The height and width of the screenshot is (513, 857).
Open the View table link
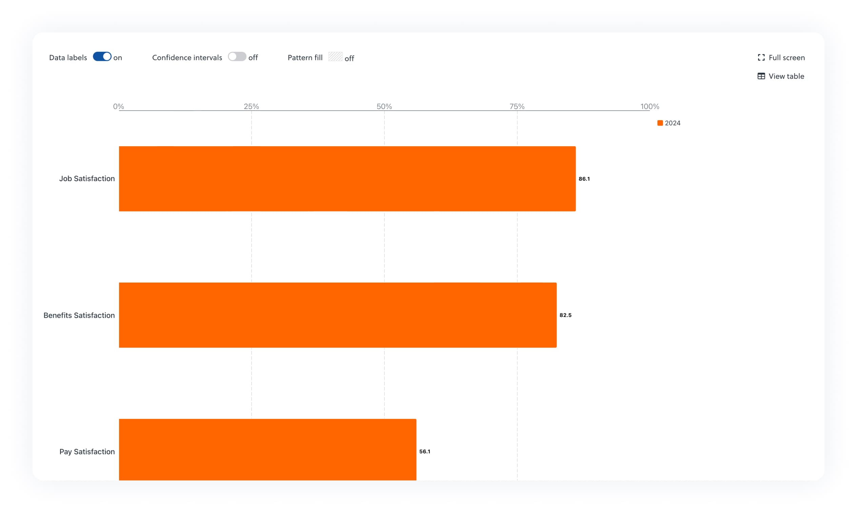pos(786,76)
